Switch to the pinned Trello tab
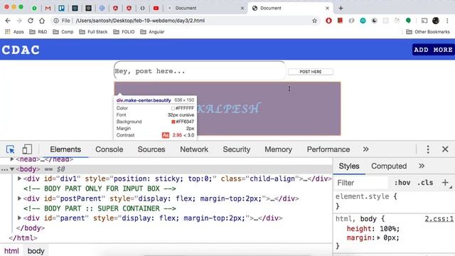This screenshot has width=455, height=256. click(x=62, y=8)
